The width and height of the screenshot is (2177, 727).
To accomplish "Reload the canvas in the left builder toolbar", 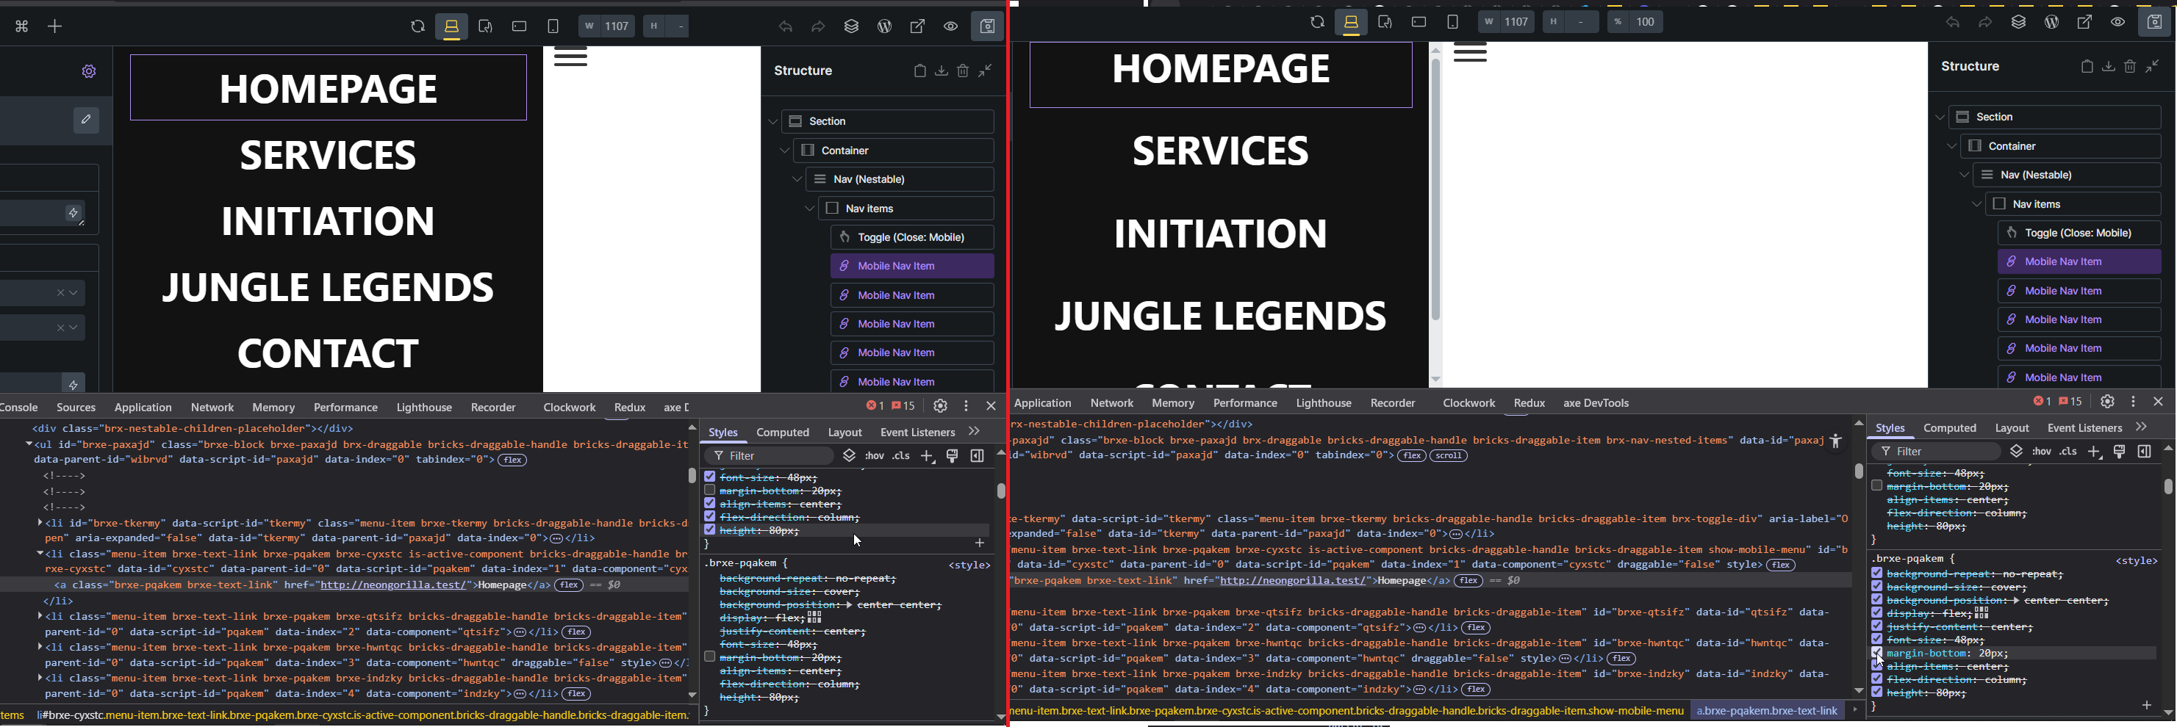I will click(417, 27).
